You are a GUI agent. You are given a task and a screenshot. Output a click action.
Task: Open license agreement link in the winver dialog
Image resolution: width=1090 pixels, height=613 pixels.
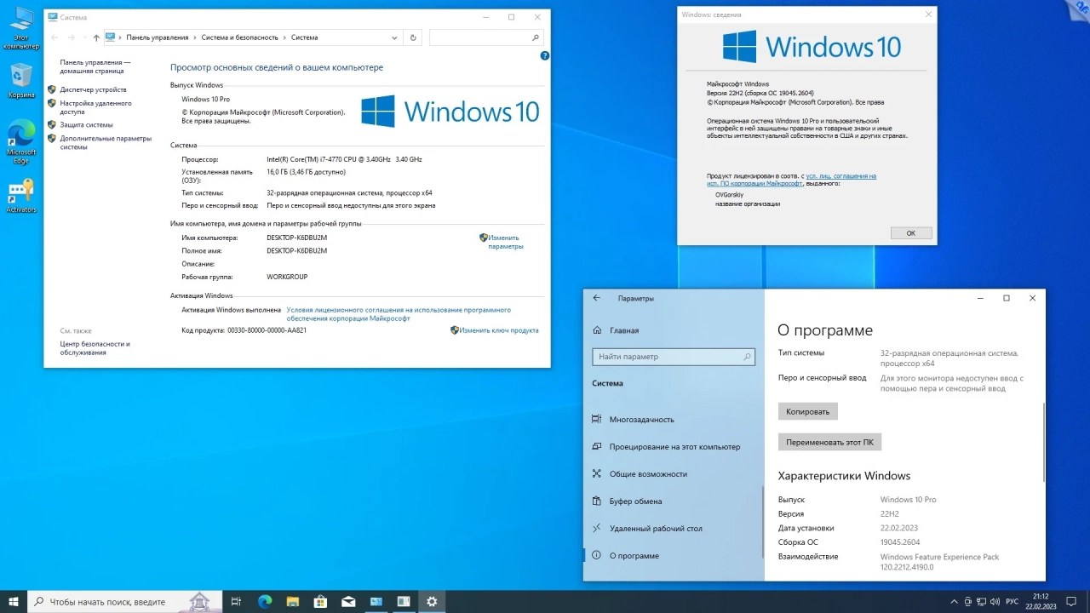(x=792, y=180)
